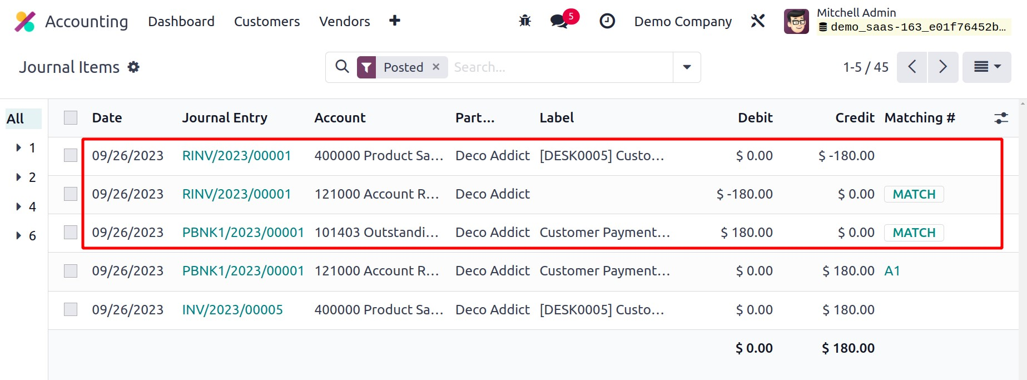The image size is (1027, 380).
Task: Click the plus icon in the navbar
Action: point(395,21)
